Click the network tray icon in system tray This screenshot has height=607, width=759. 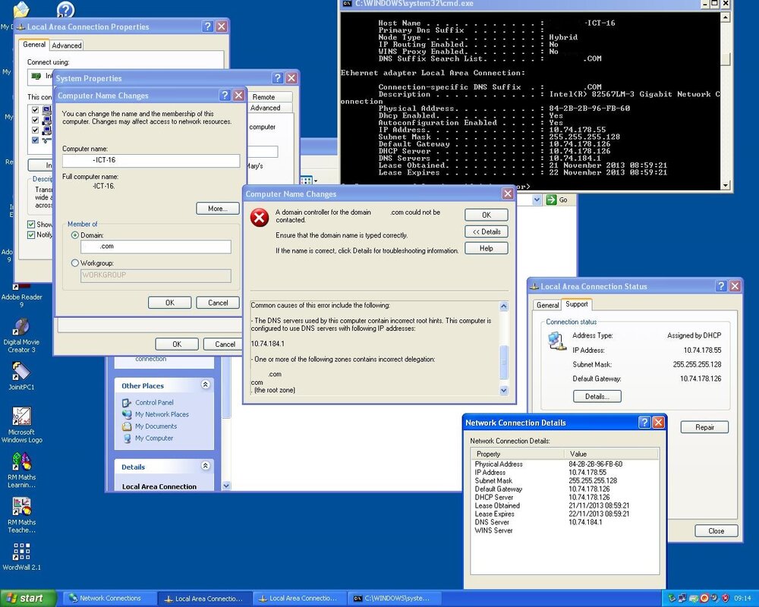tap(682, 599)
